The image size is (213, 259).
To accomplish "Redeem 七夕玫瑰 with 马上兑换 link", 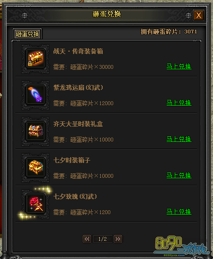I will pyautogui.click(x=179, y=212).
